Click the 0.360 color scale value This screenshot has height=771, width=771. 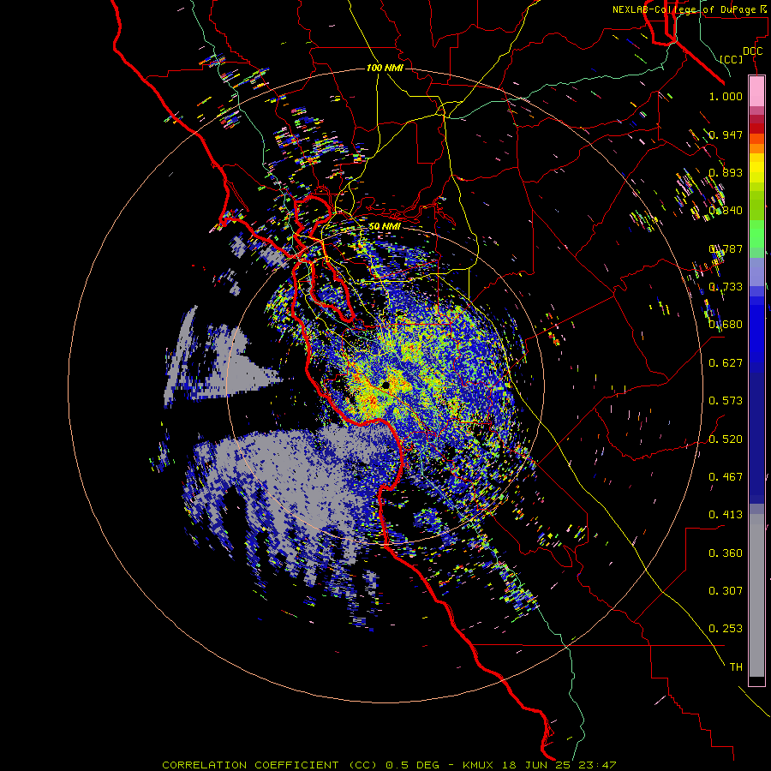tap(726, 553)
